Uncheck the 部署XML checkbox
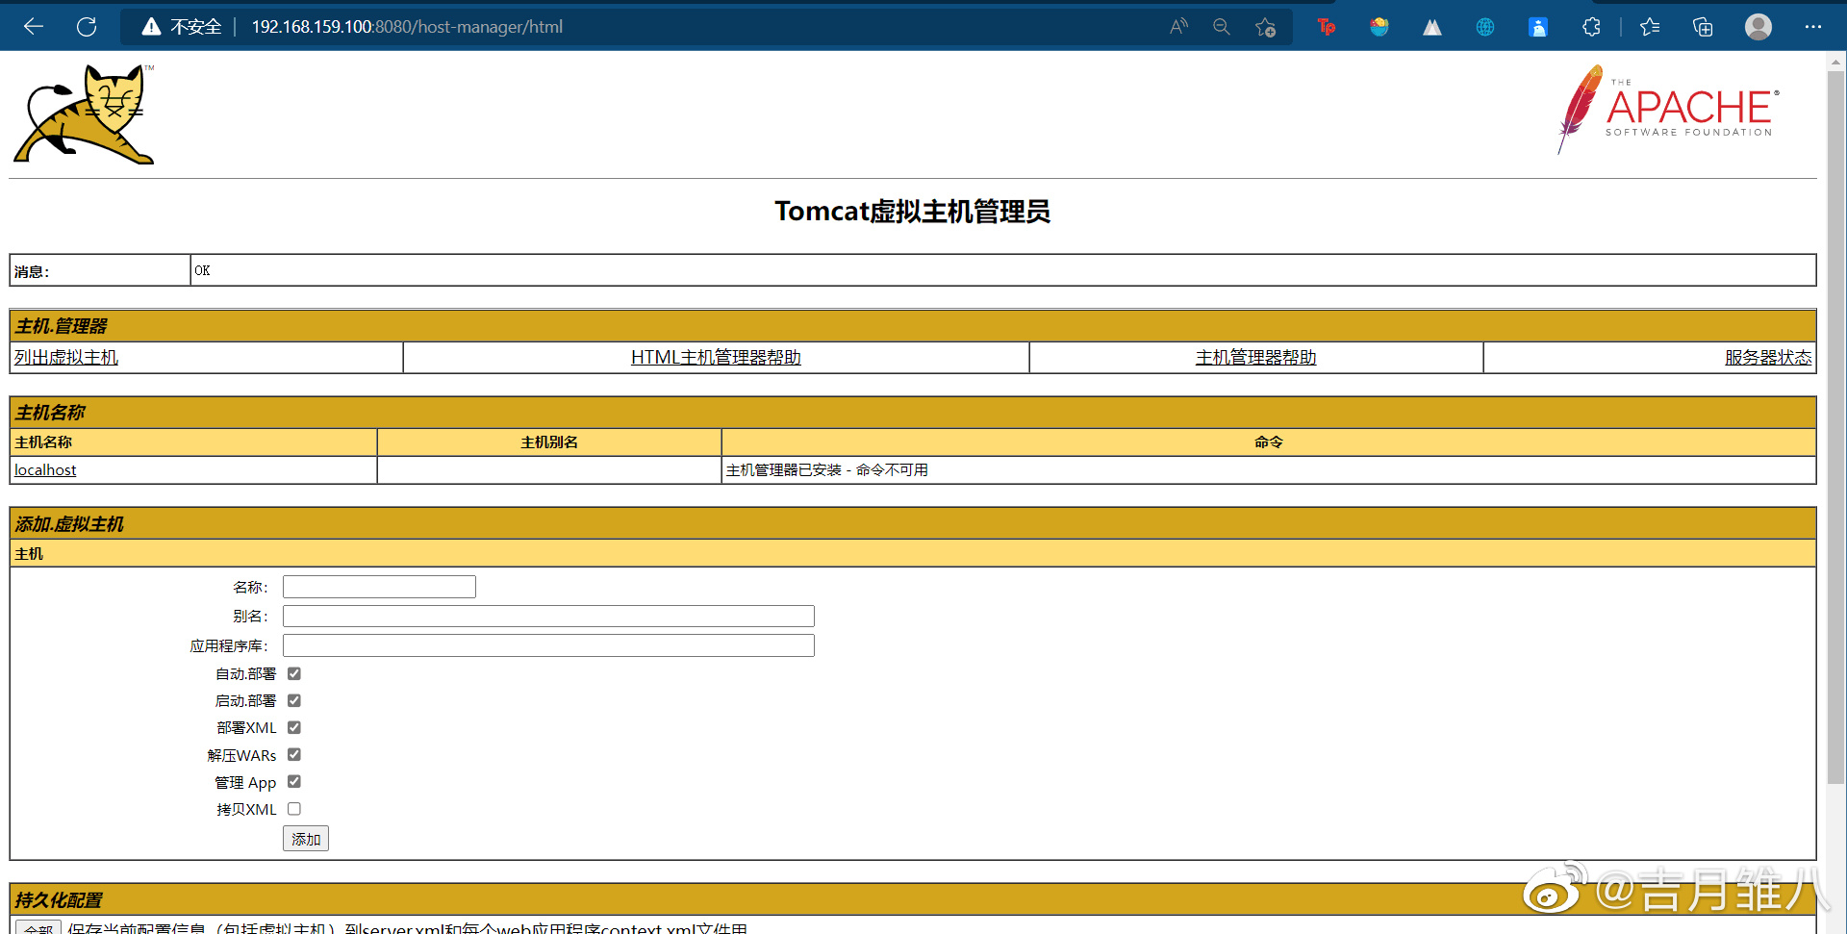The width and height of the screenshot is (1847, 934). tap(294, 727)
